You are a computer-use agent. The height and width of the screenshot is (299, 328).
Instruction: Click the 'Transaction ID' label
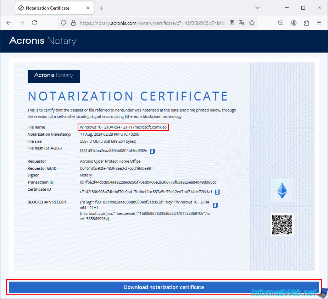[x=40, y=182]
